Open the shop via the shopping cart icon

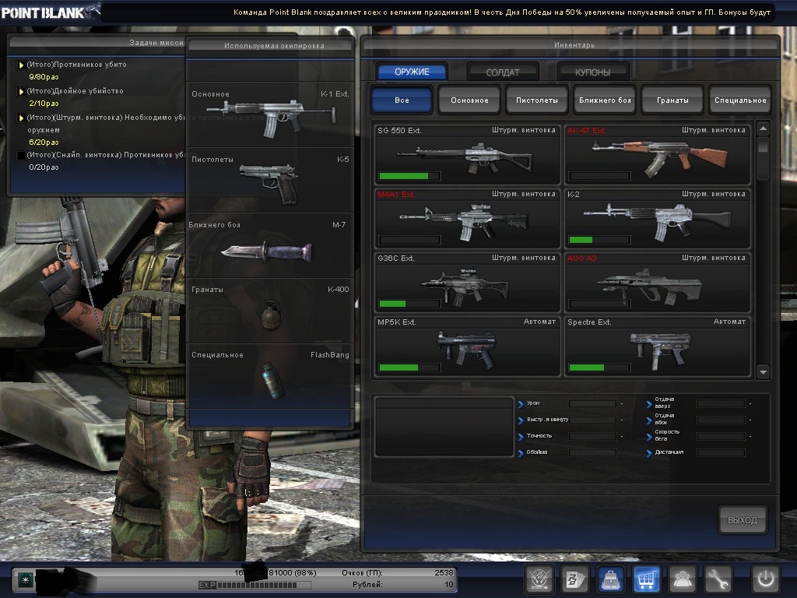click(x=647, y=579)
